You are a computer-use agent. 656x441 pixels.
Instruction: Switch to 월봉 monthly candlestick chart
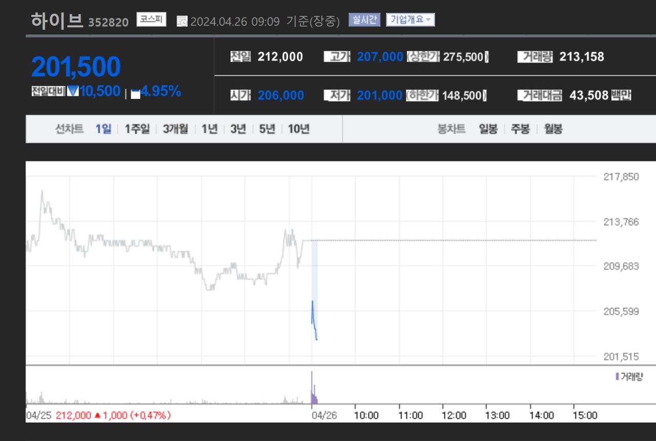553,129
